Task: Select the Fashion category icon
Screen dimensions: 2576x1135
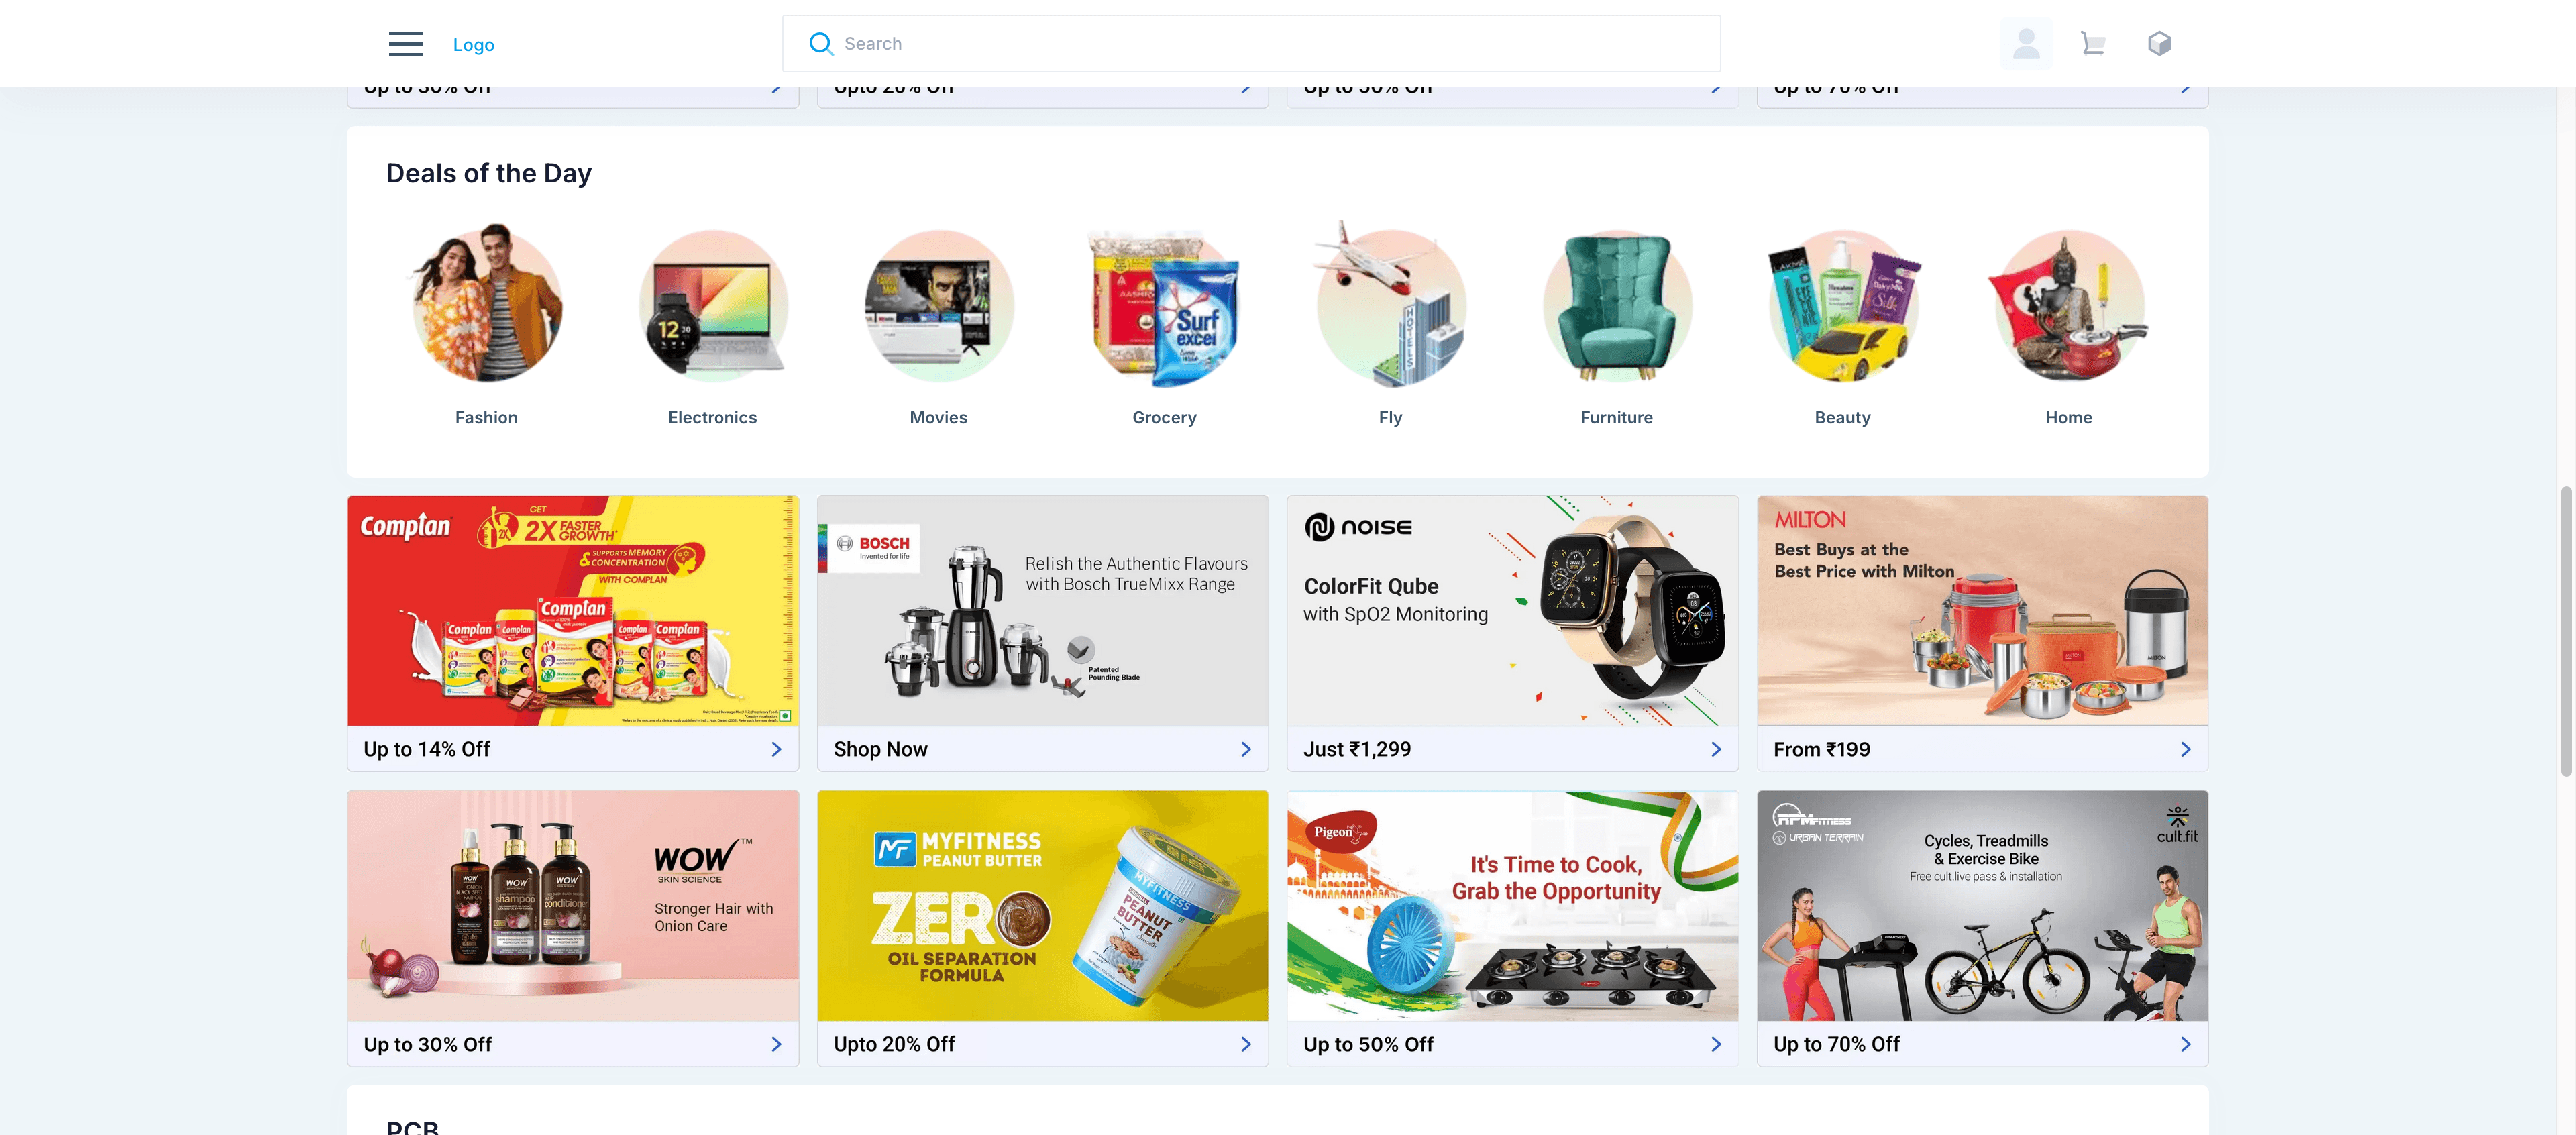Action: pyautogui.click(x=487, y=304)
